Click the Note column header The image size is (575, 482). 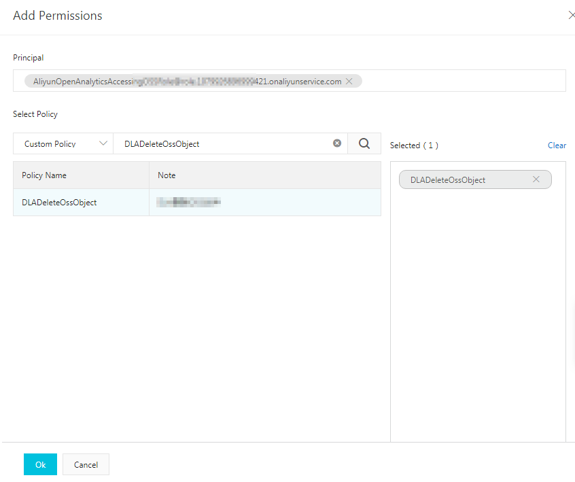click(x=265, y=175)
